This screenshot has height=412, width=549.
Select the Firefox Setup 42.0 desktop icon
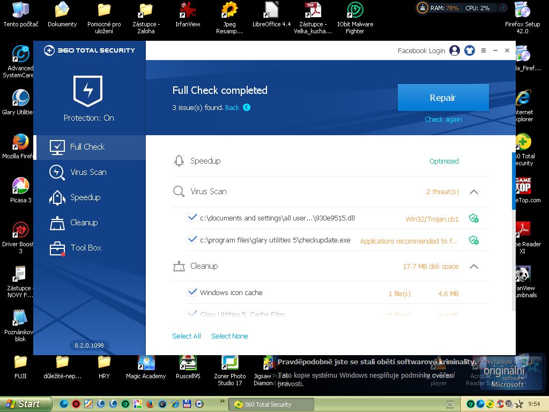click(522, 18)
